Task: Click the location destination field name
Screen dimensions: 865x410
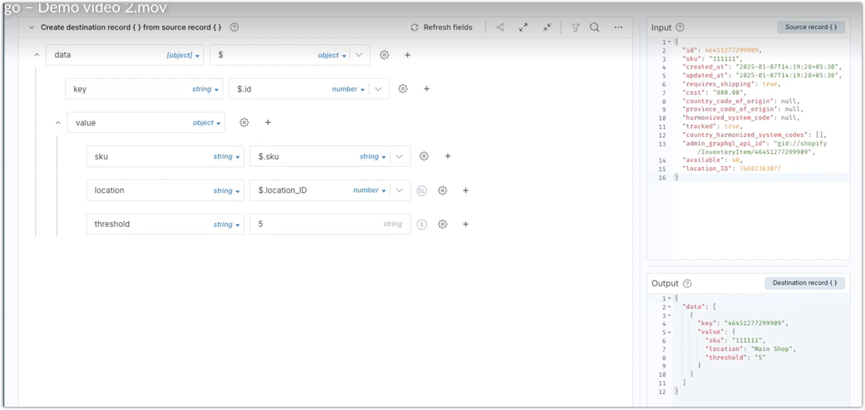Action: pyautogui.click(x=109, y=190)
